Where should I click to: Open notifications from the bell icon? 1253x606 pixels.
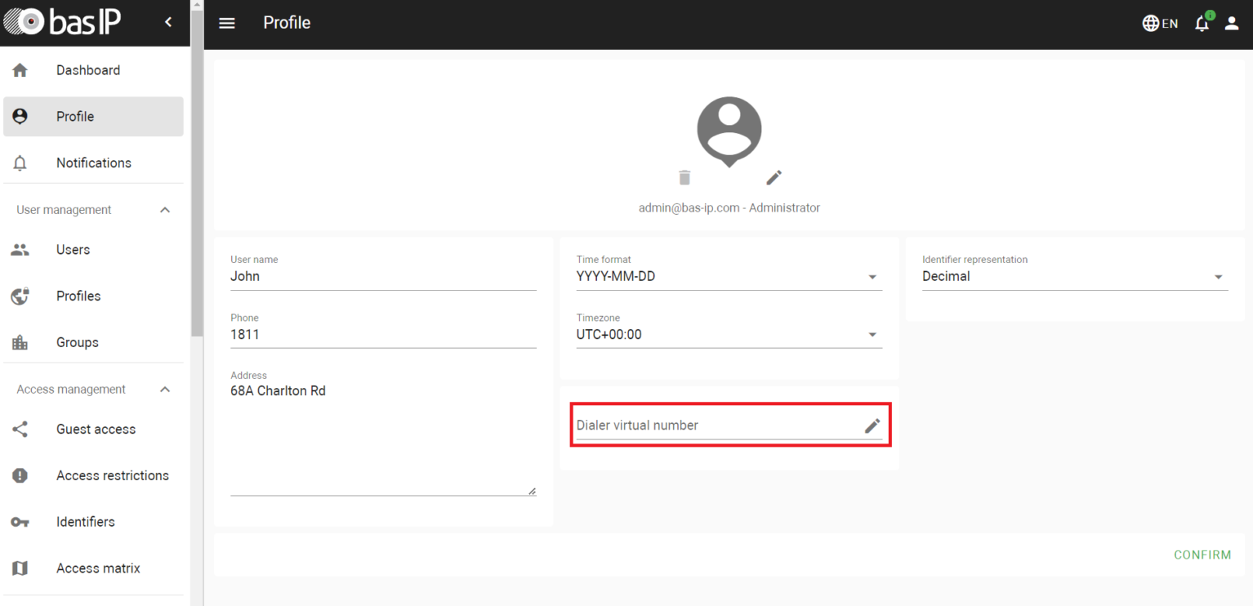1201,23
